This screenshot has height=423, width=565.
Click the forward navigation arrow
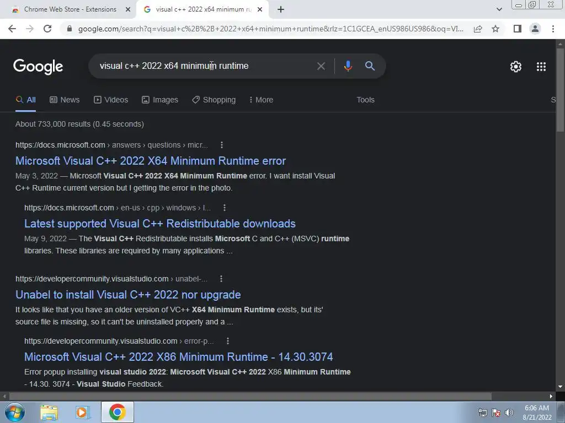pyautogui.click(x=30, y=29)
